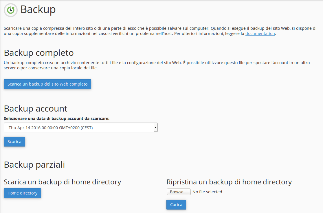Open the documentation link
Viewport: 323px width, 213px height.
(x=260, y=34)
